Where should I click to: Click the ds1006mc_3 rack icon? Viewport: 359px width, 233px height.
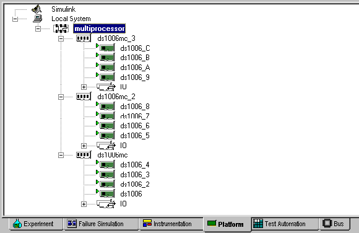[84, 38]
